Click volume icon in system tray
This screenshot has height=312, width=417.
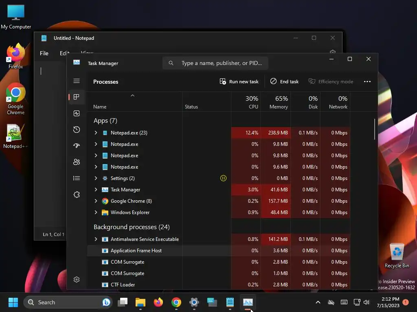pos(367,302)
